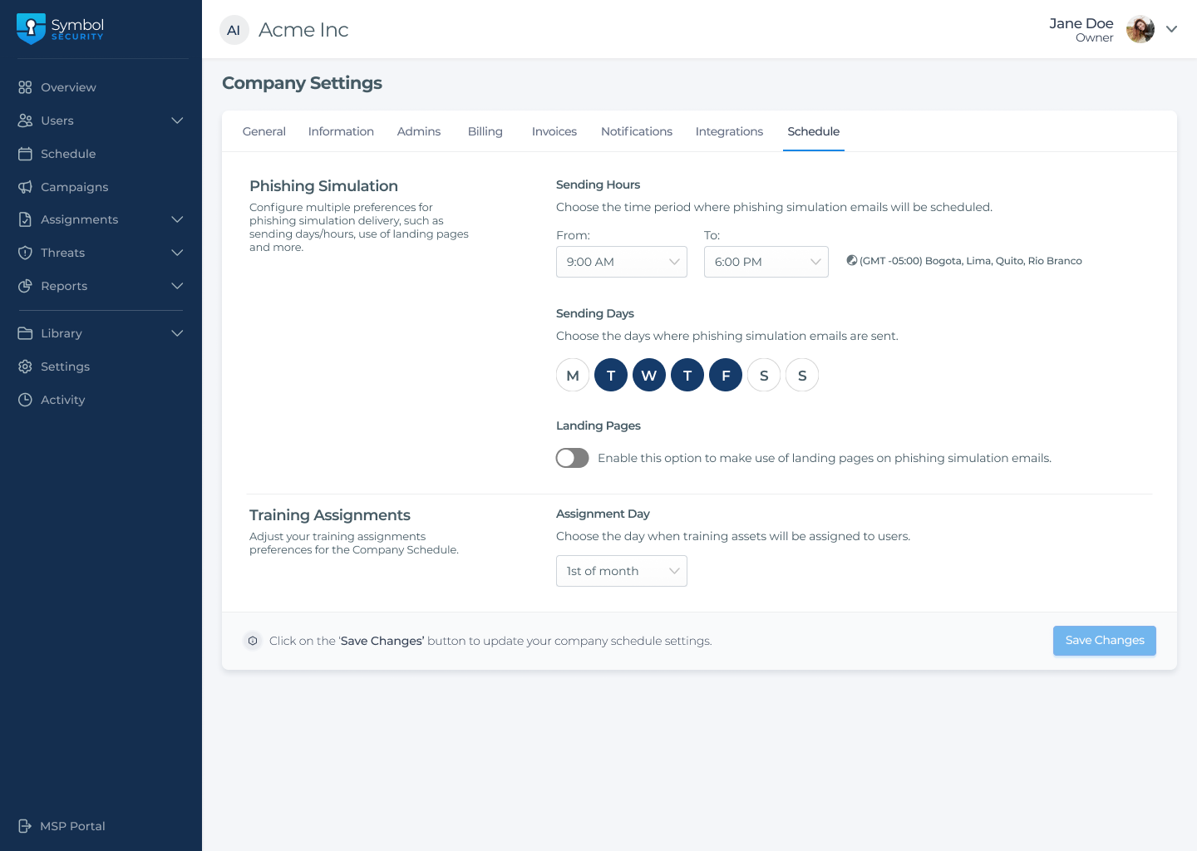Click the Overview grid icon in sidebar
Screen dimensions: 1197x851
coord(25,87)
